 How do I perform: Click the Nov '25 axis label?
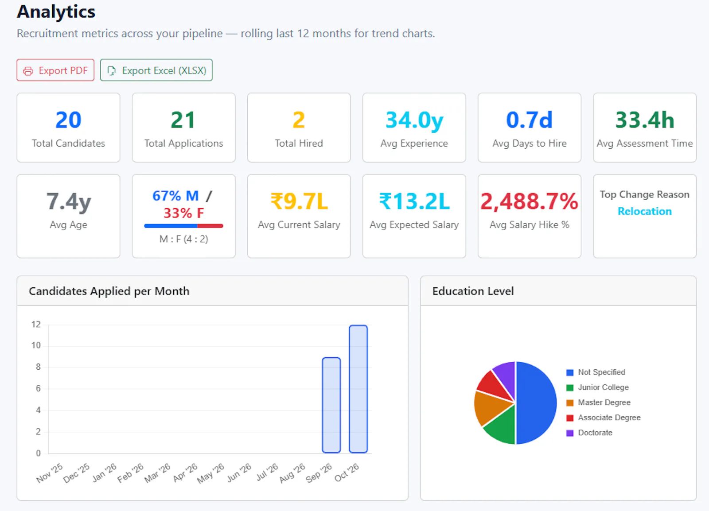(50, 473)
